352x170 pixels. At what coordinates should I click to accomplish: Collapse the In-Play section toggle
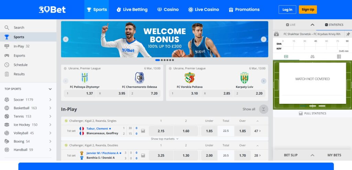pyautogui.click(x=264, y=109)
